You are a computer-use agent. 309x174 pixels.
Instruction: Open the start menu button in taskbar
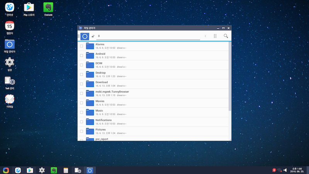click(x=6, y=170)
